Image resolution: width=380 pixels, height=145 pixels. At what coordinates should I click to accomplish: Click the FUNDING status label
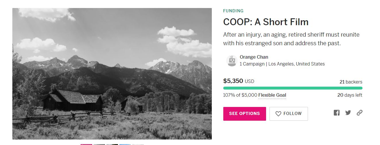pyautogui.click(x=233, y=11)
